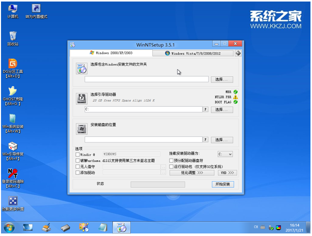Click the F button beside install location field
The image size is (312, 236).
pyautogui.click(x=206, y=139)
